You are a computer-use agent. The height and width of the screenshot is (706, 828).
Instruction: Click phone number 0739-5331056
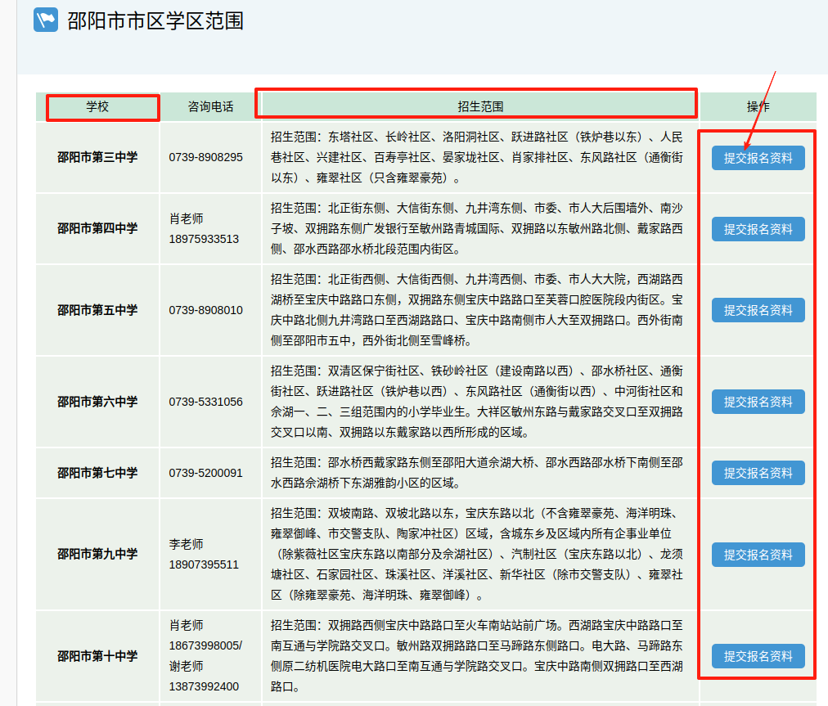coord(206,402)
